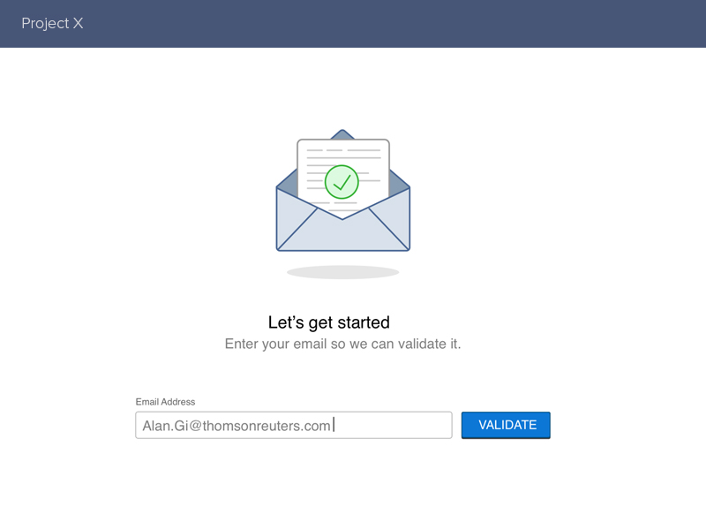
Task: Click the blinking text cursor after ".com"
Action: click(x=334, y=425)
